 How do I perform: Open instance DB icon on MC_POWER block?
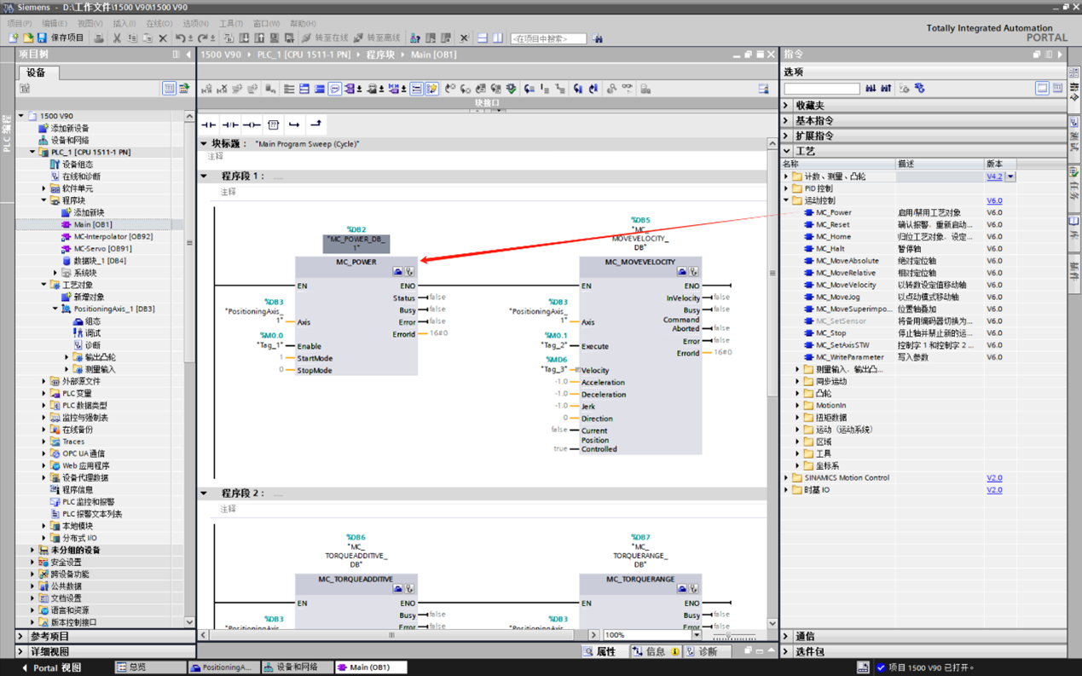coord(397,272)
